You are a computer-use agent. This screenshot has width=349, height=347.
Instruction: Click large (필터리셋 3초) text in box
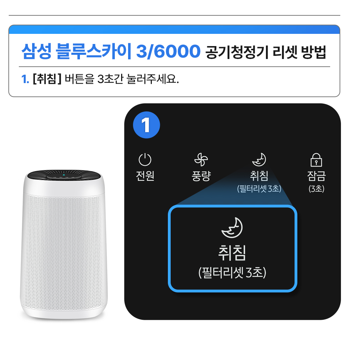232,272
